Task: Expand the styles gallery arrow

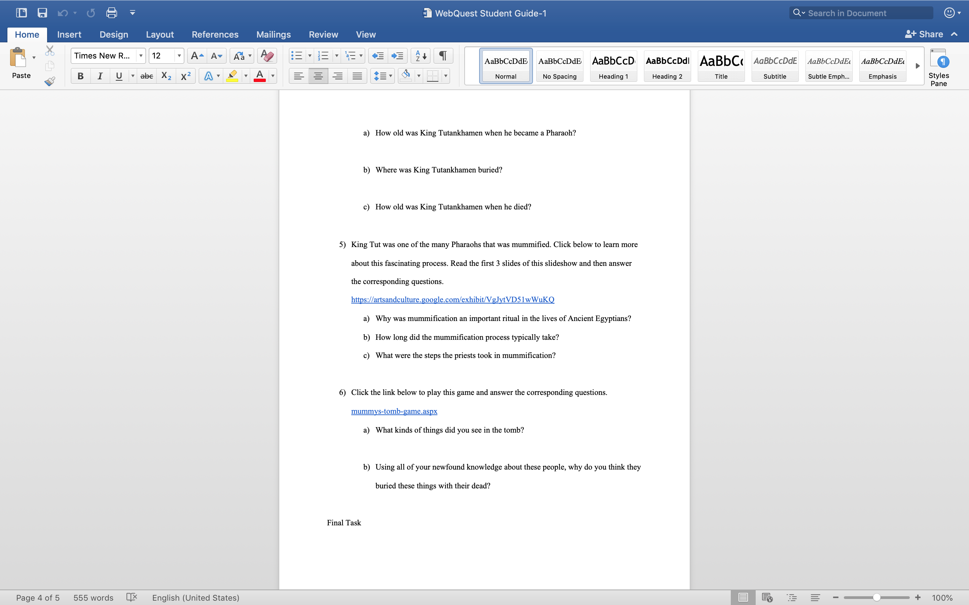Action: (x=917, y=66)
